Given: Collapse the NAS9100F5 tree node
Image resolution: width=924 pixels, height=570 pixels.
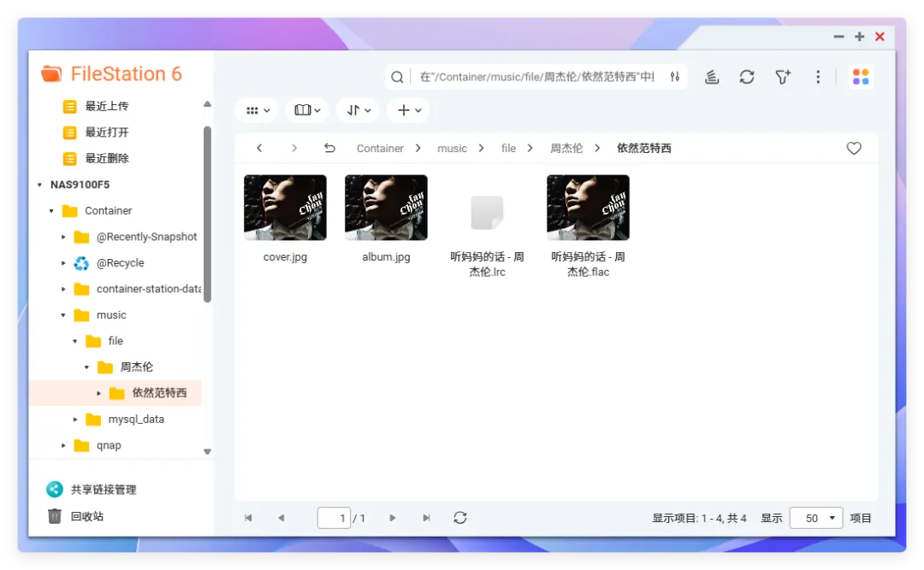Looking at the screenshot, I should point(39,185).
